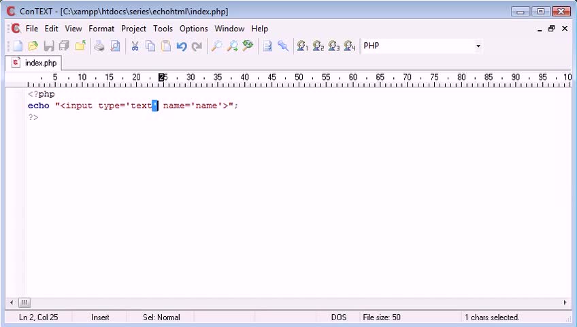Open the Window menu

pyautogui.click(x=229, y=29)
